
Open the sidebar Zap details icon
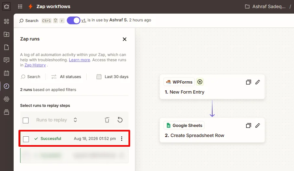pos(6,34)
